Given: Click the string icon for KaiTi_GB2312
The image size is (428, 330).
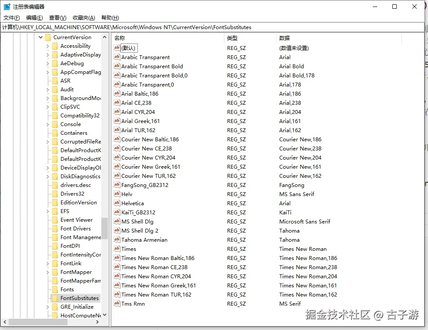Looking at the screenshot, I should point(117,212).
